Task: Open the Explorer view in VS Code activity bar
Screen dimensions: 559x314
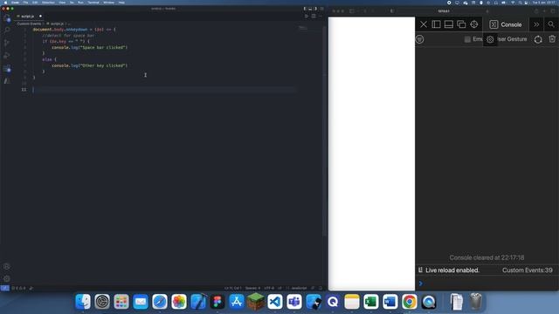Action: coord(7,17)
